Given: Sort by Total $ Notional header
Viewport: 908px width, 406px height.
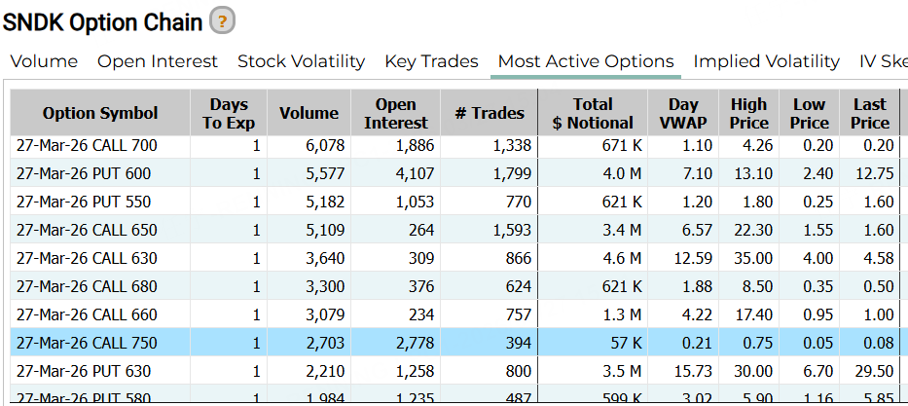Looking at the screenshot, I should [593, 113].
